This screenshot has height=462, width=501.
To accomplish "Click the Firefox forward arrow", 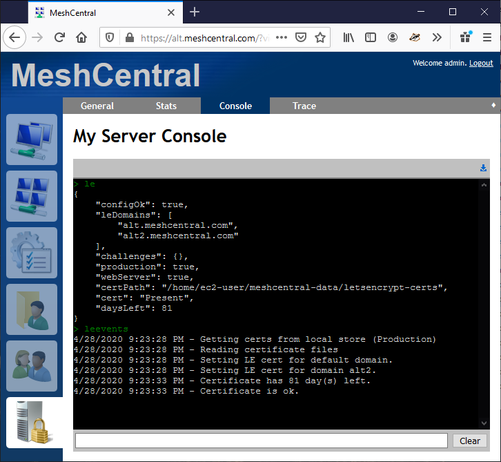I will click(37, 37).
